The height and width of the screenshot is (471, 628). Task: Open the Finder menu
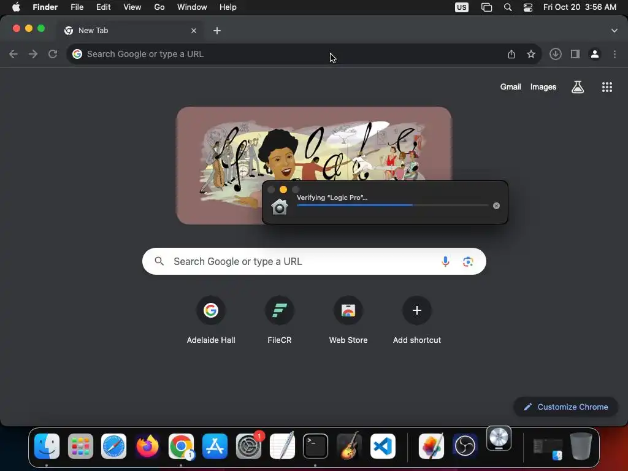pos(45,7)
